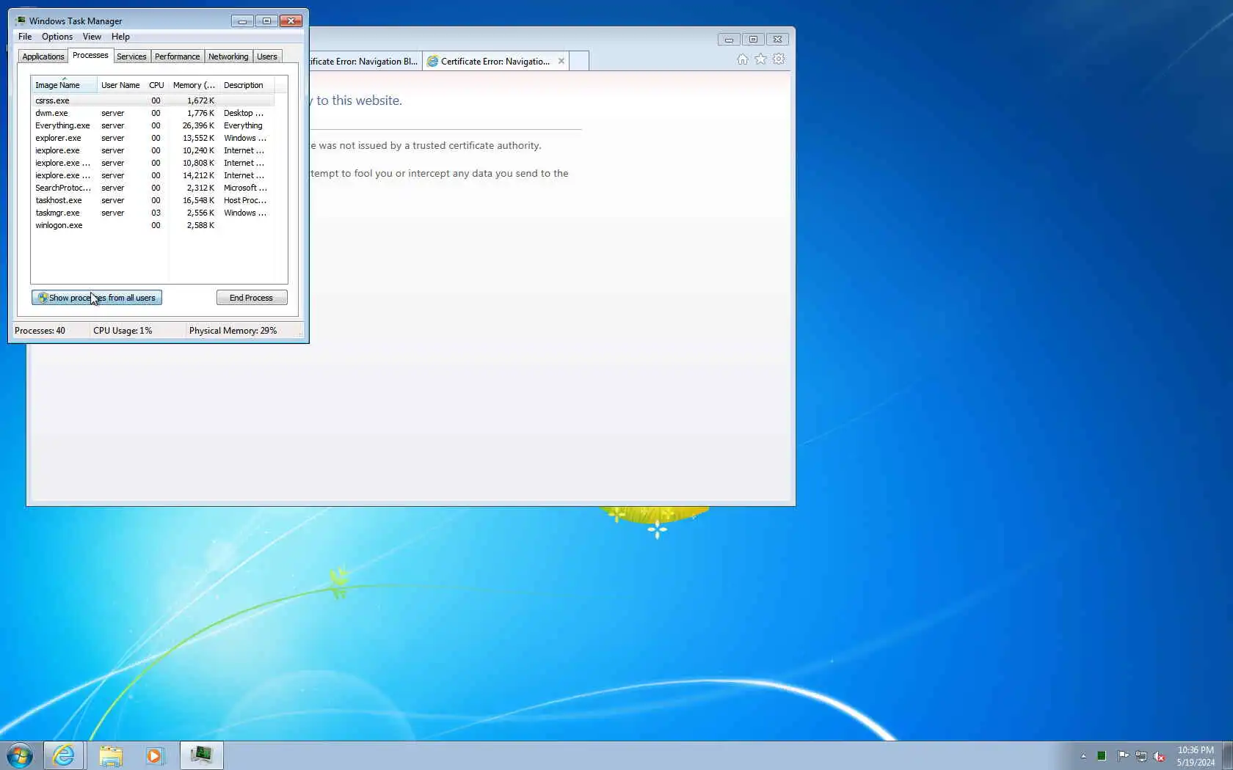The height and width of the screenshot is (770, 1233).
Task: Select the taskmgr.exe process
Action: click(153, 213)
